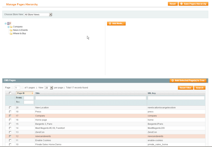Screen dimensions: 212x147
Task: Tick the checkbox for New Location page
Action: (x=10, y=108)
